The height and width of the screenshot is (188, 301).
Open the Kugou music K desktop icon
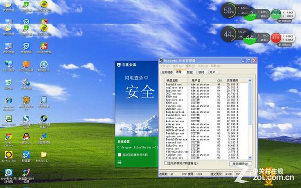click(x=44, y=64)
